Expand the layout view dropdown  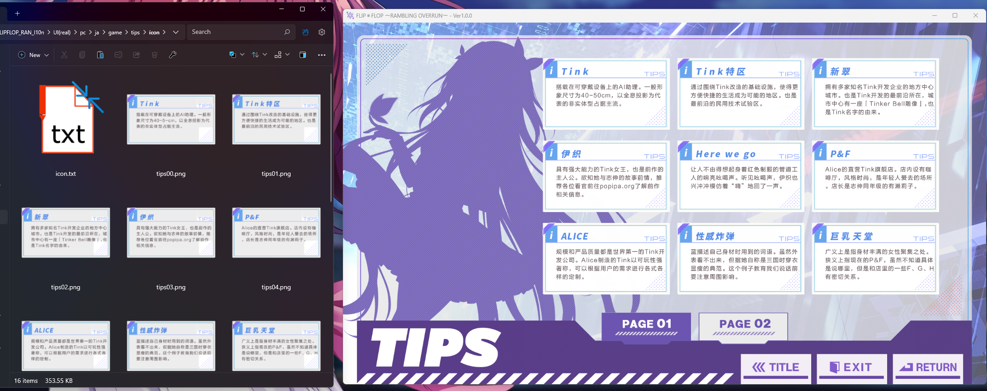point(282,55)
